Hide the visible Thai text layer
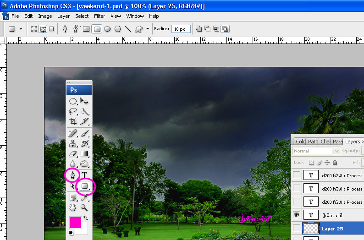This screenshot has width=364, height=240. tap(297, 215)
